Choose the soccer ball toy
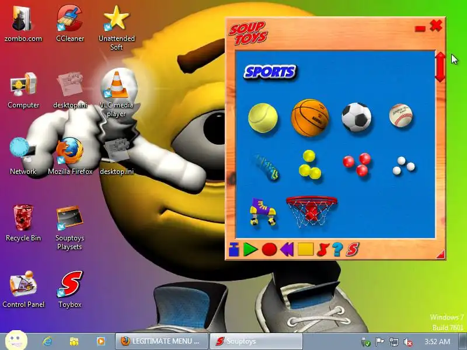The width and height of the screenshot is (467, 350). pyautogui.click(x=357, y=117)
